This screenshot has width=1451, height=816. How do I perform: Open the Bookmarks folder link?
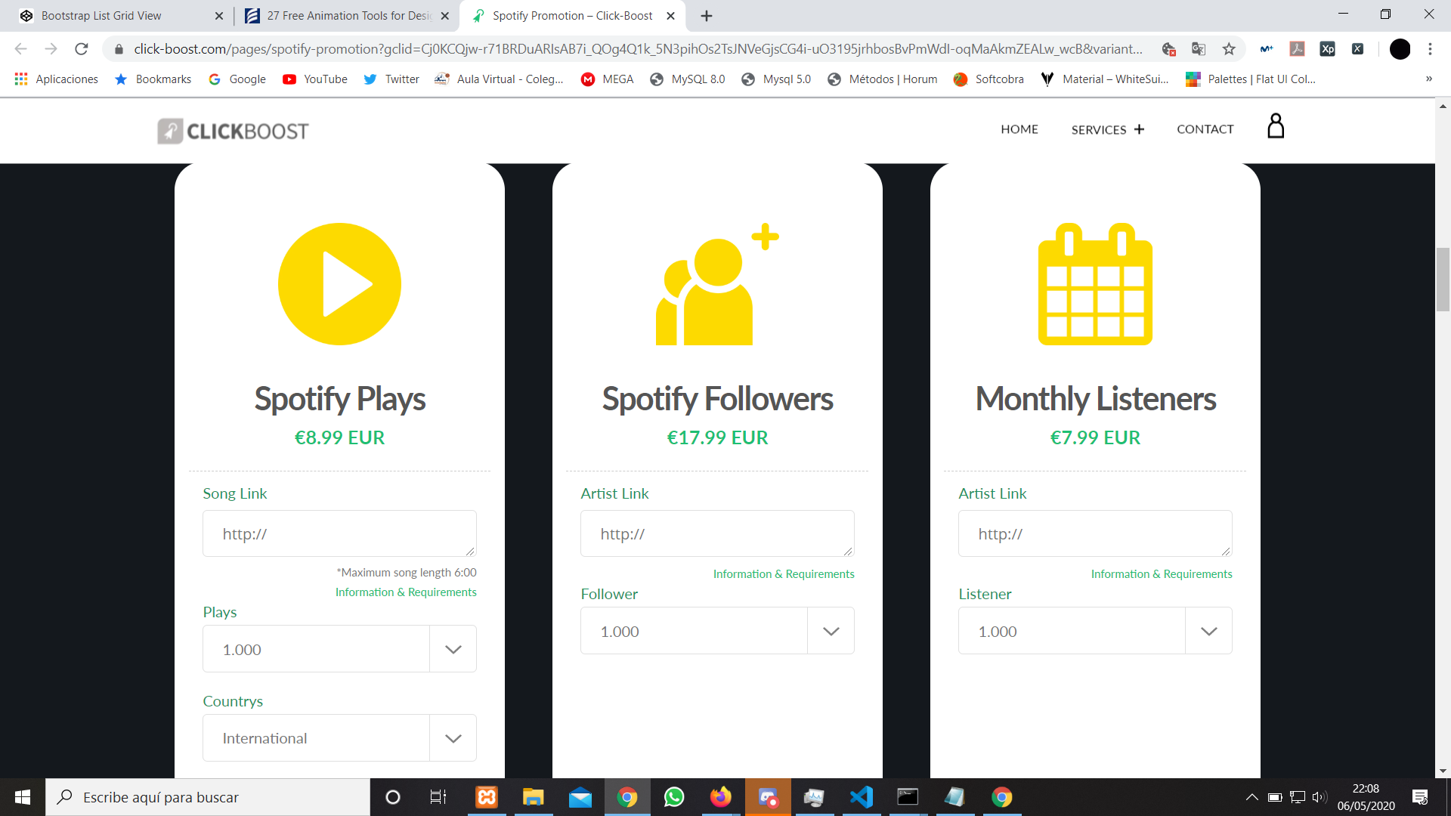click(153, 79)
